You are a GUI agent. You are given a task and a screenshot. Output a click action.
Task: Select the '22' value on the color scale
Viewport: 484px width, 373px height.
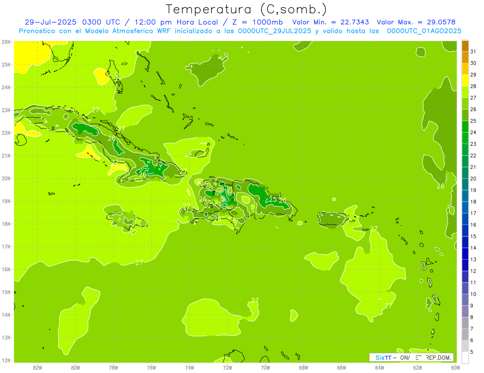pyautogui.click(x=473, y=155)
